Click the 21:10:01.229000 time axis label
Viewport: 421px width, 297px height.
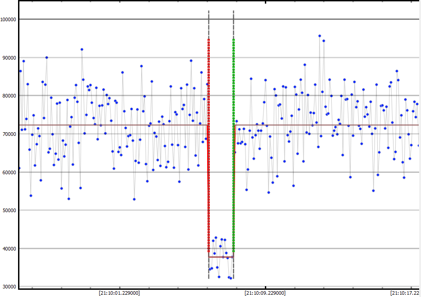coord(119,293)
